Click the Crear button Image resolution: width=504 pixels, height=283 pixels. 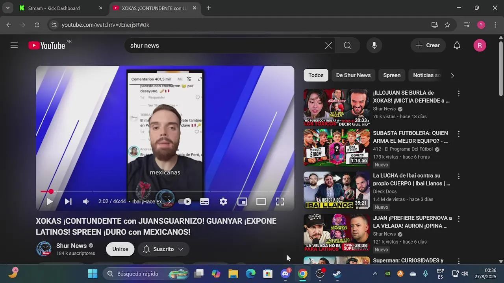428,46
